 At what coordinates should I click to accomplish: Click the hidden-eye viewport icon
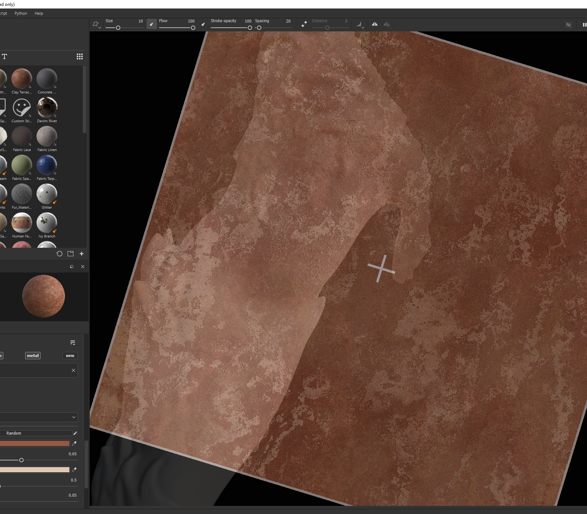pos(569,25)
